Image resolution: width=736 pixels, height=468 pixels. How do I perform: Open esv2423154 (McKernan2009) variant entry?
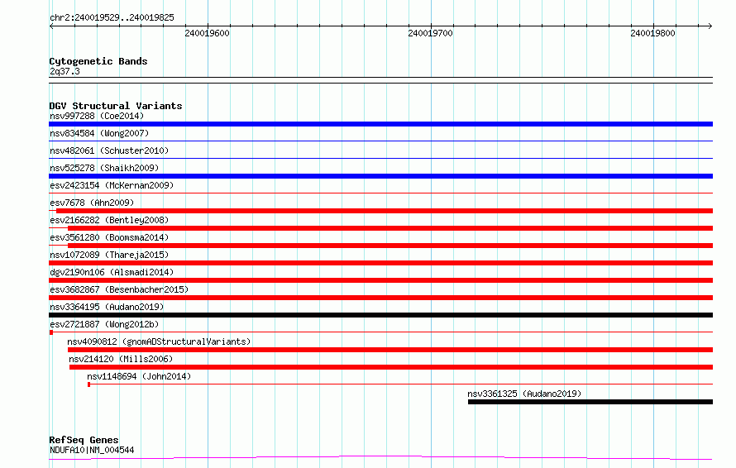[x=112, y=185]
